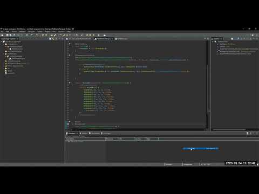This screenshot has height=194, width=259.
Task: Switch to the Problems view tab
Action: [71, 133]
